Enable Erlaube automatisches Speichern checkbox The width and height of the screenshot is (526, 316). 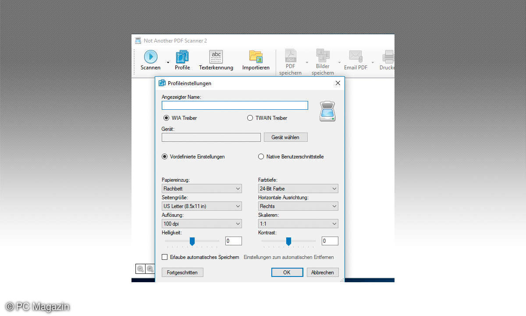pyautogui.click(x=165, y=257)
